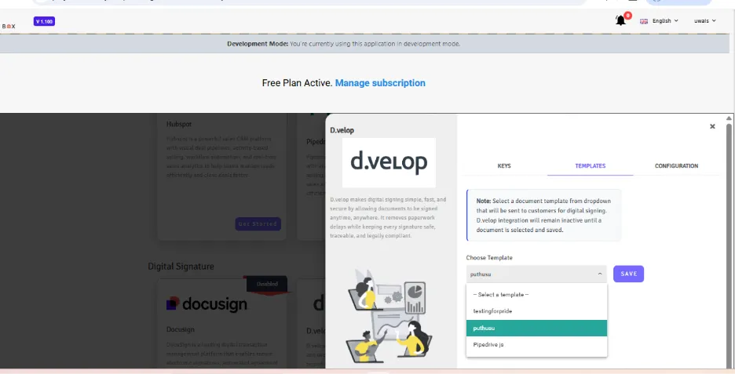This screenshot has height=374, width=735.
Task: Click the 'Choose Template' label
Action: pyautogui.click(x=489, y=257)
